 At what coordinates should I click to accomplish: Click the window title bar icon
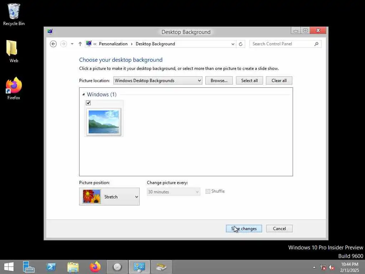[x=50, y=31]
